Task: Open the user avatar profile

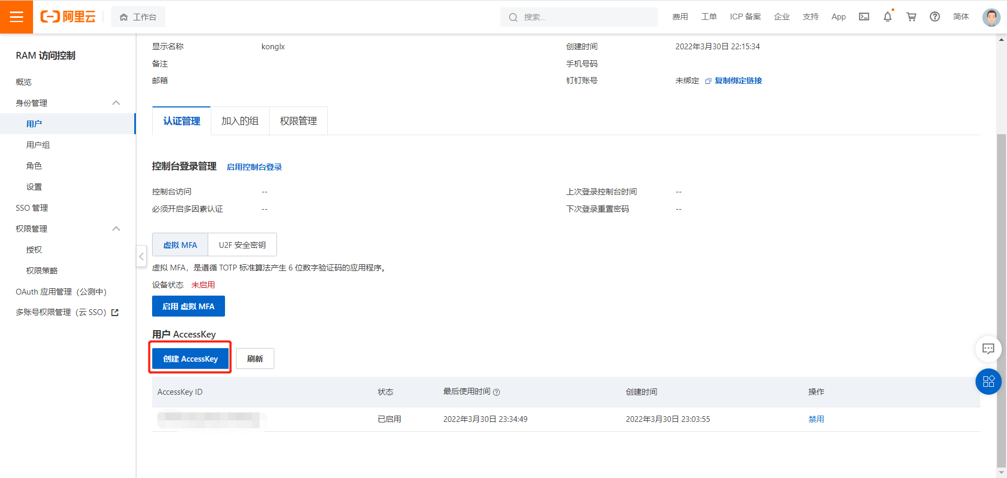Action: pyautogui.click(x=991, y=17)
